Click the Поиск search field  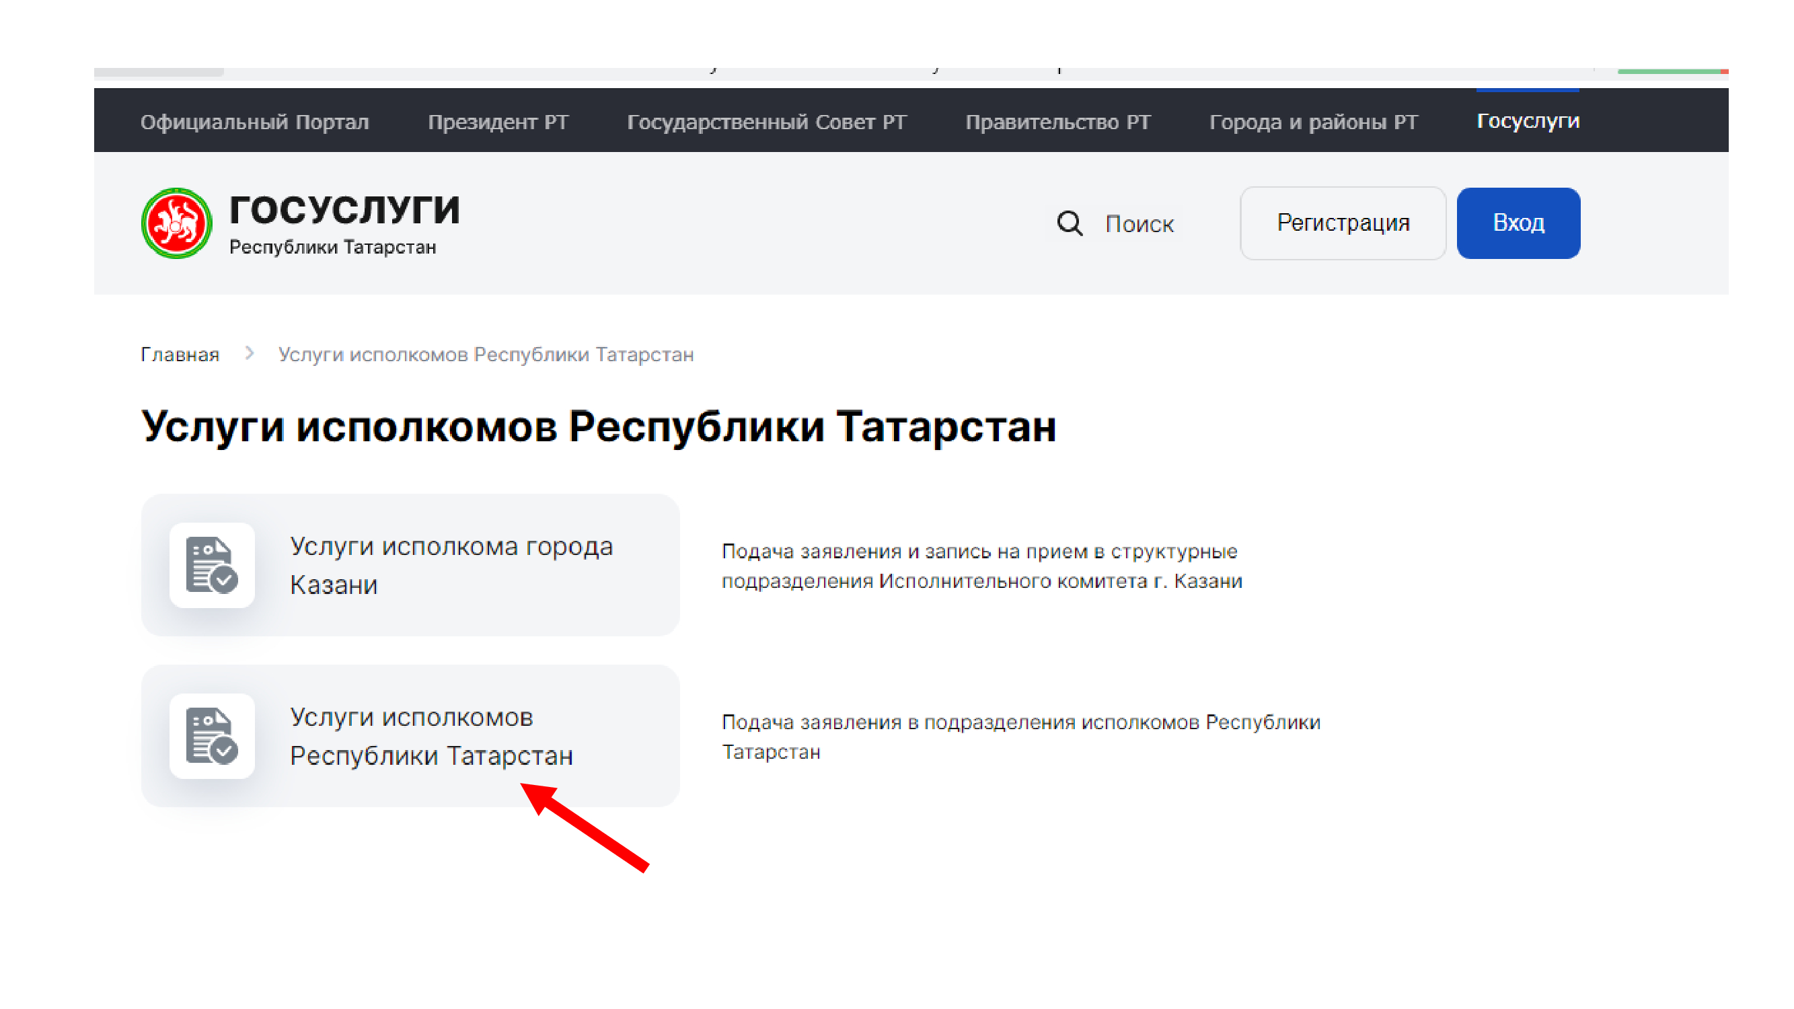click(x=1139, y=224)
